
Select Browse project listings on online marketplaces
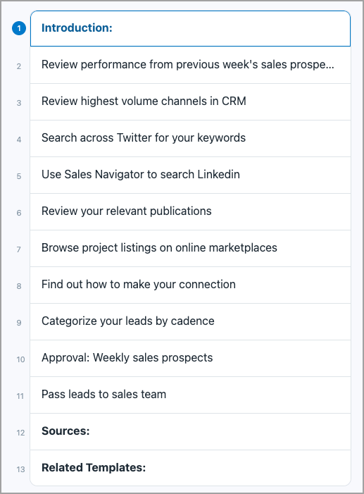pyautogui.click(x=190, y=248)
